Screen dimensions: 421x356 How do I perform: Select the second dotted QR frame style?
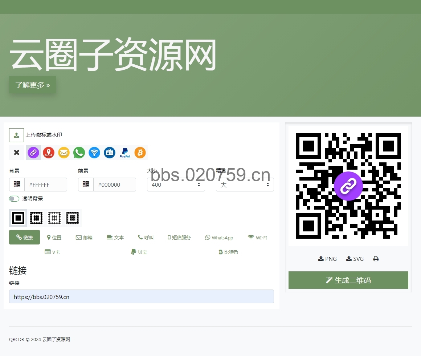[36, 218]
